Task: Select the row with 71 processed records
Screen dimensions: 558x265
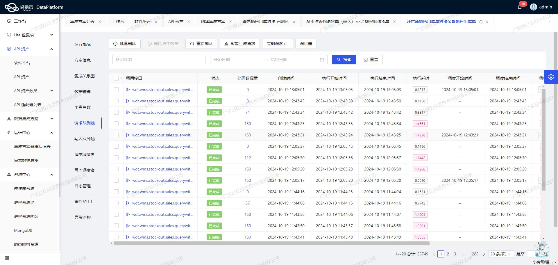Action: (x=116, y=112)
